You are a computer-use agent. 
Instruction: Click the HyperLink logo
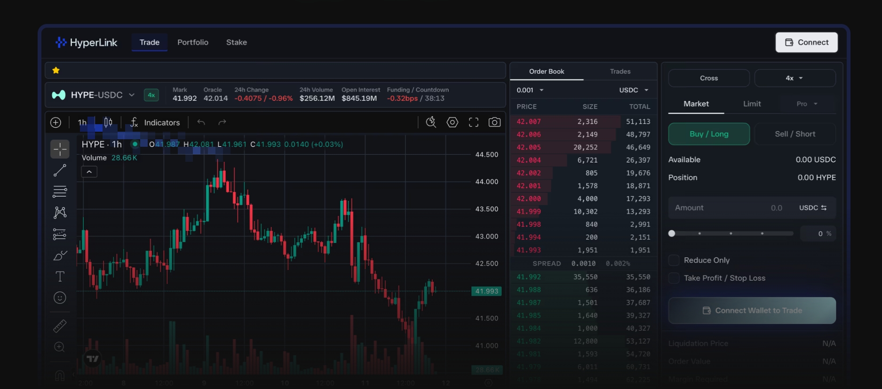[87, 42]
